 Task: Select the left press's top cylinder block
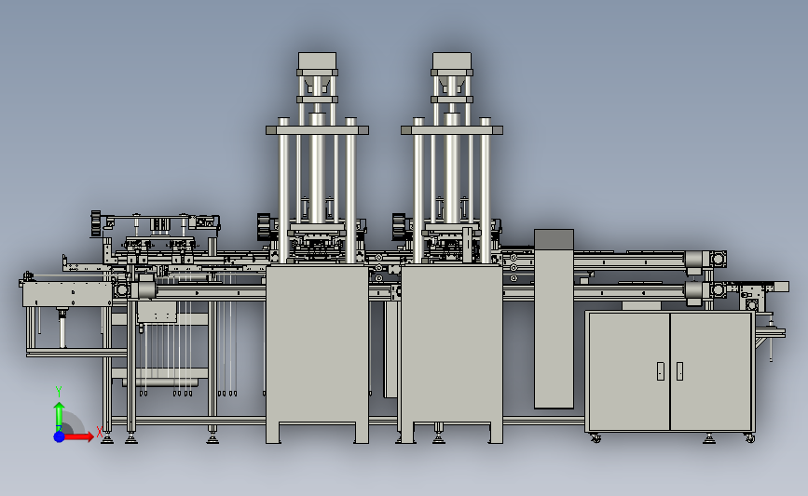coord(318,60)
